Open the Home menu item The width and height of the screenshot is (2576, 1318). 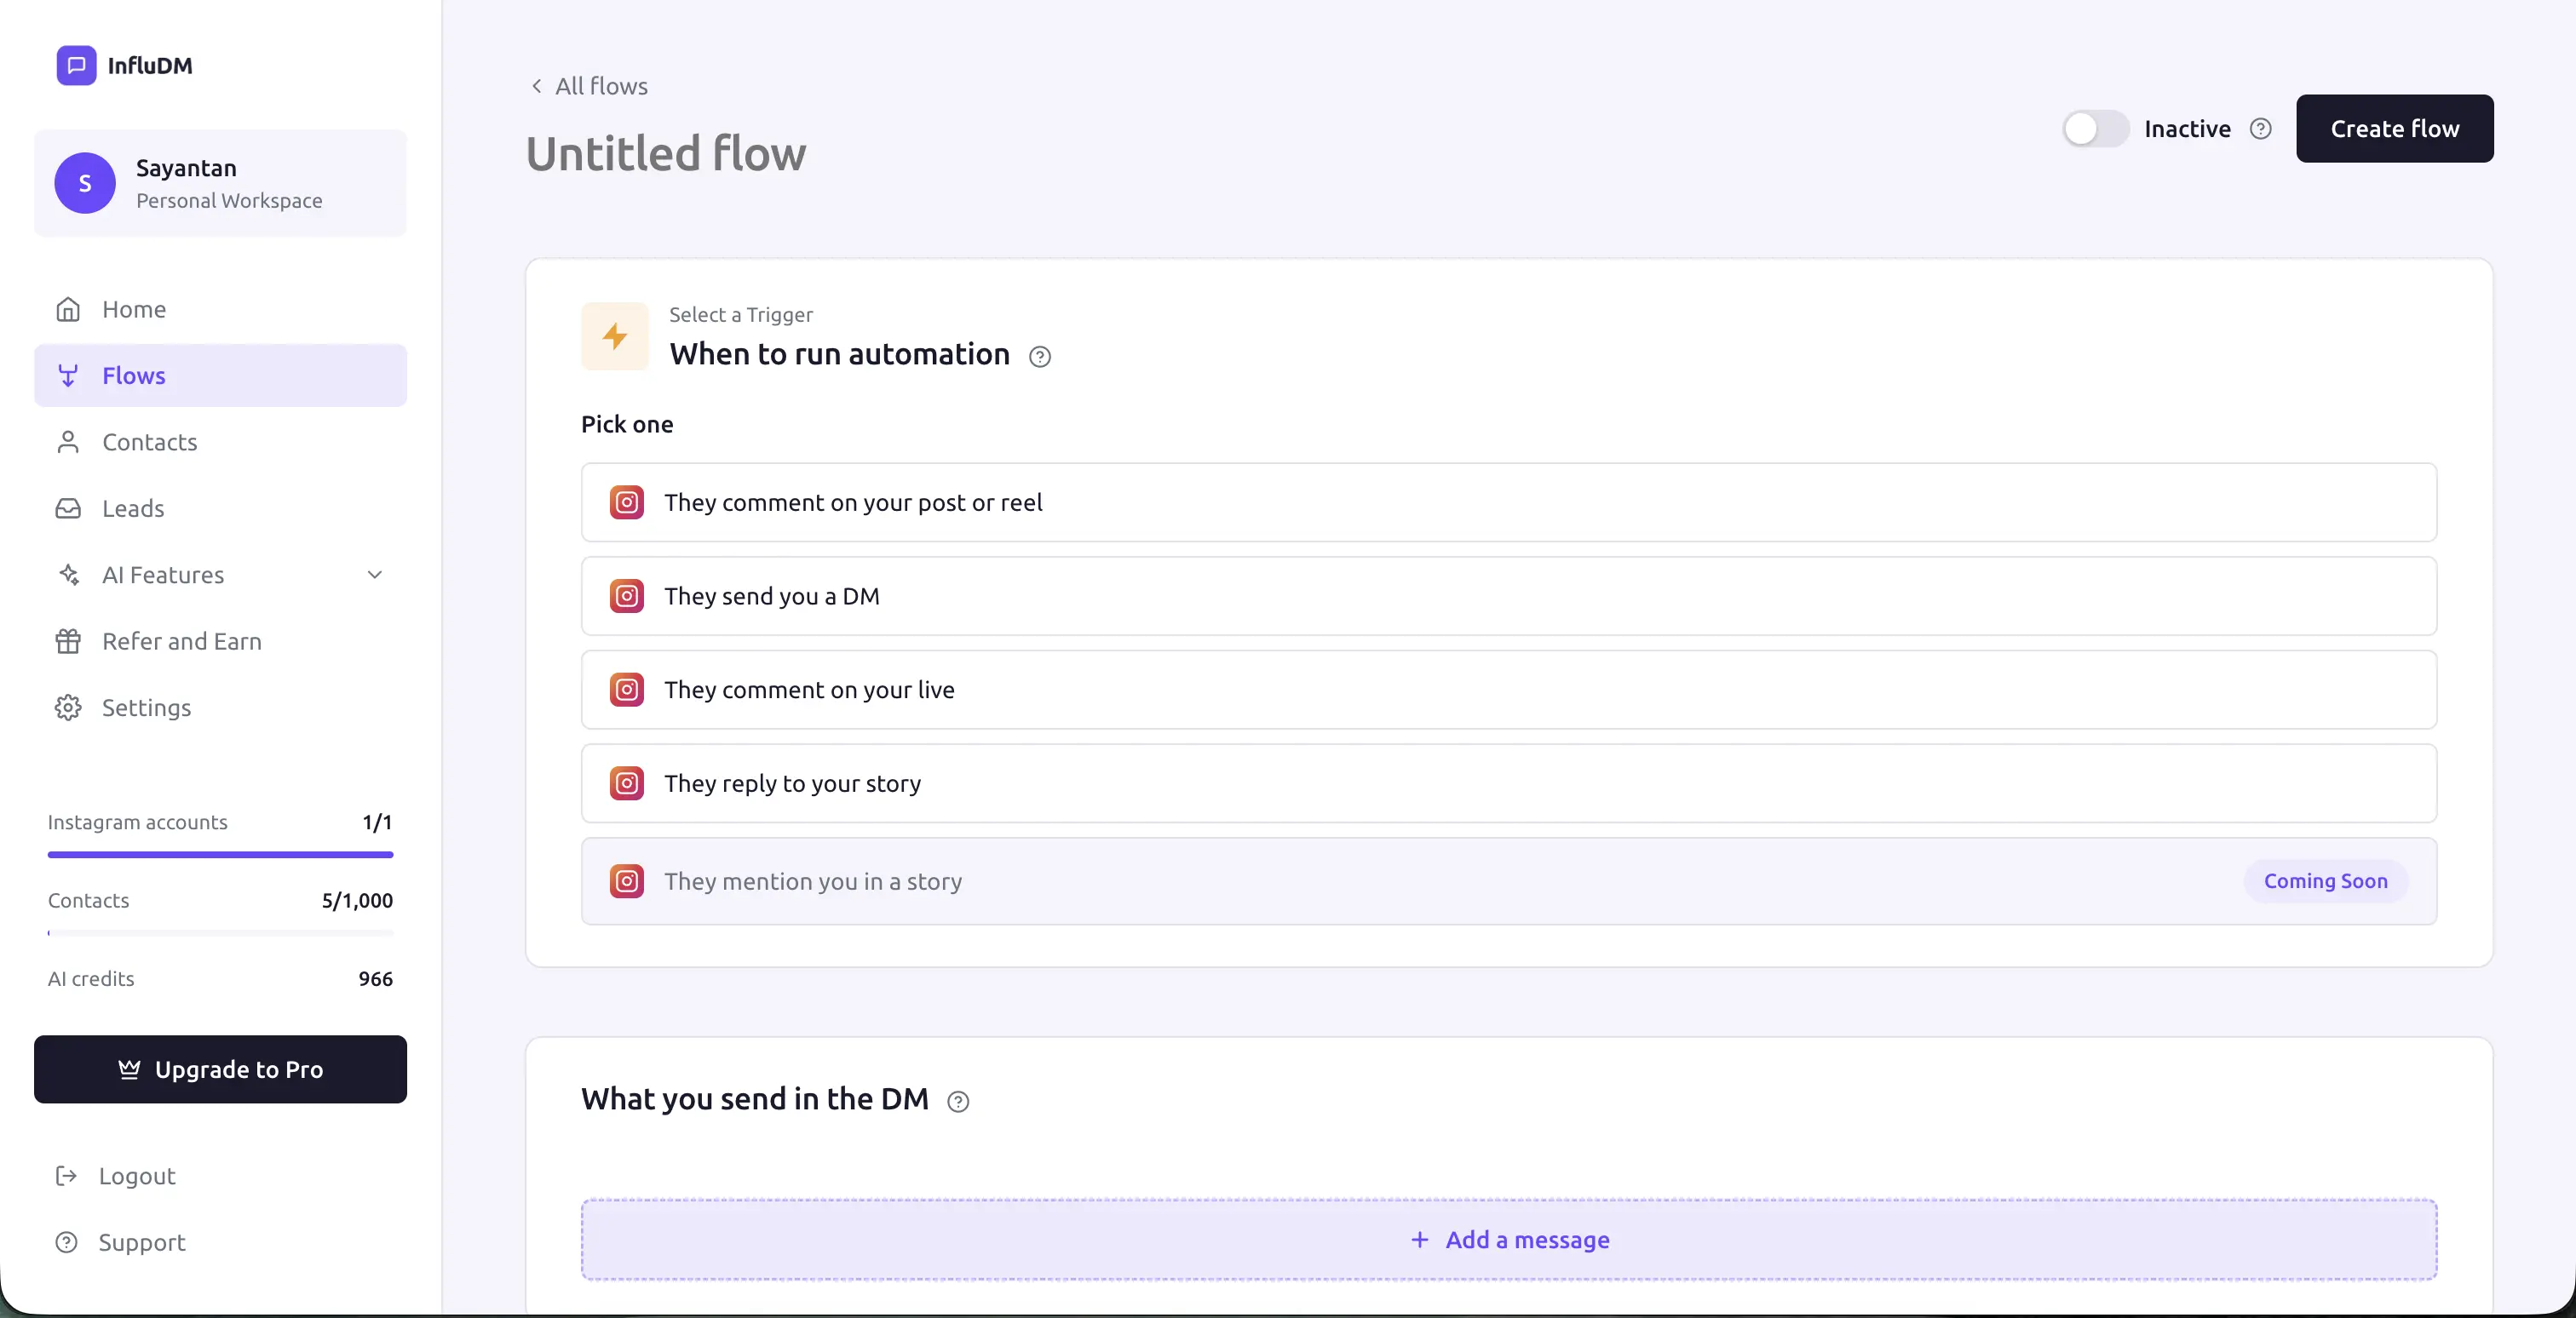(x=220, y=309)
